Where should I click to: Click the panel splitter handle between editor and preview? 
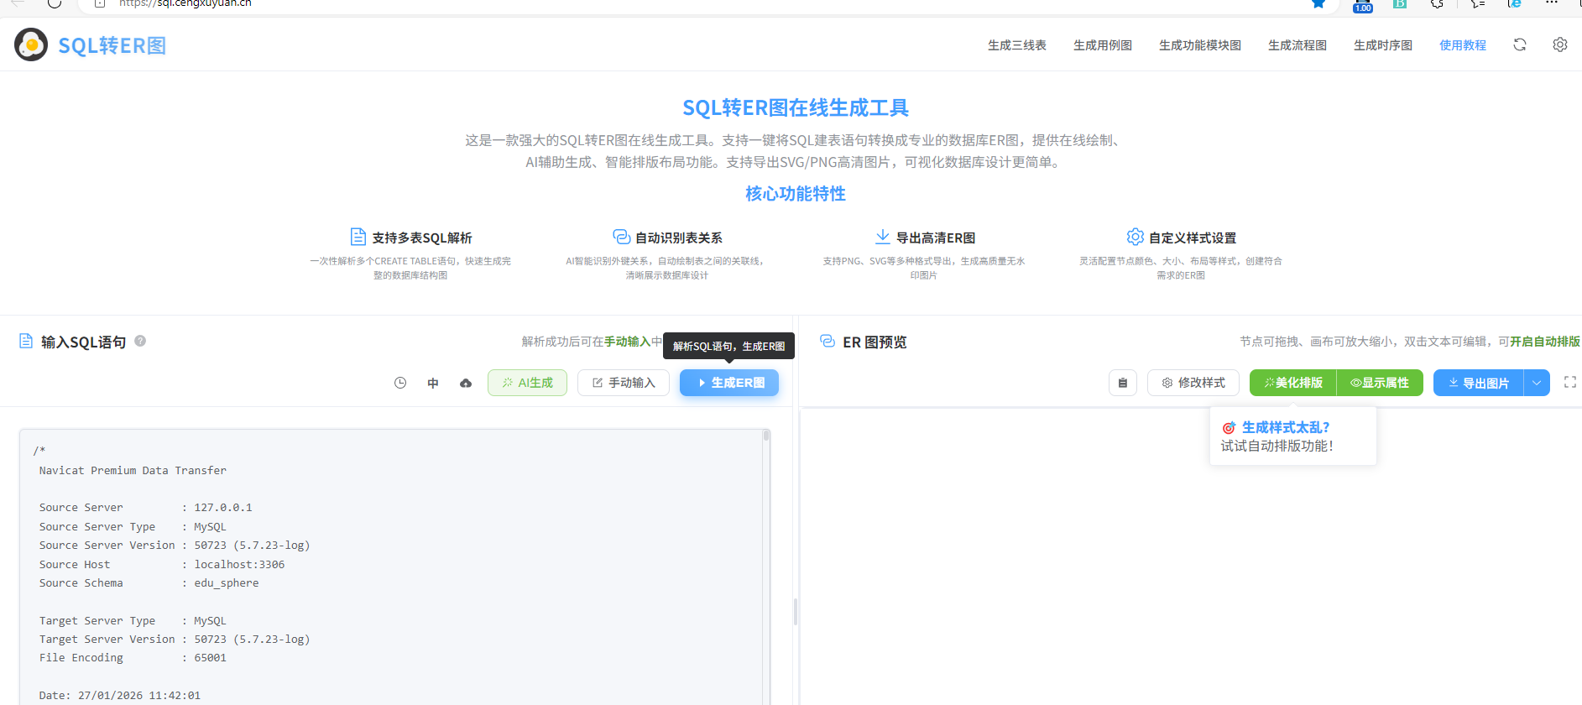(796, 612)
